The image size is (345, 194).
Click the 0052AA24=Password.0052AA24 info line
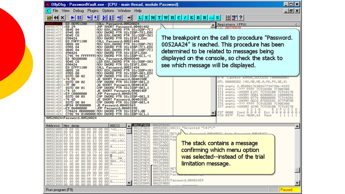(x=71, y=118)
